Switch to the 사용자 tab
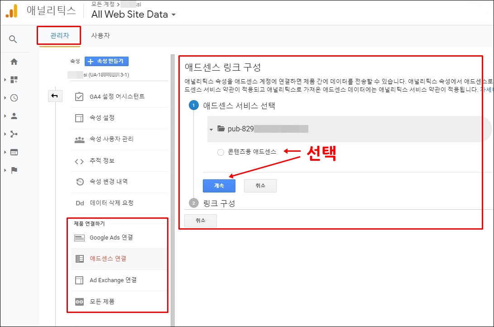The height and width of the screenshot is (327, 494). click(101, 36)
